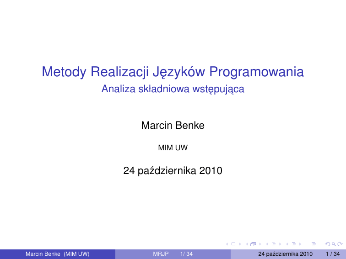
Task: Click the next slide arrow
Action: 240,245
